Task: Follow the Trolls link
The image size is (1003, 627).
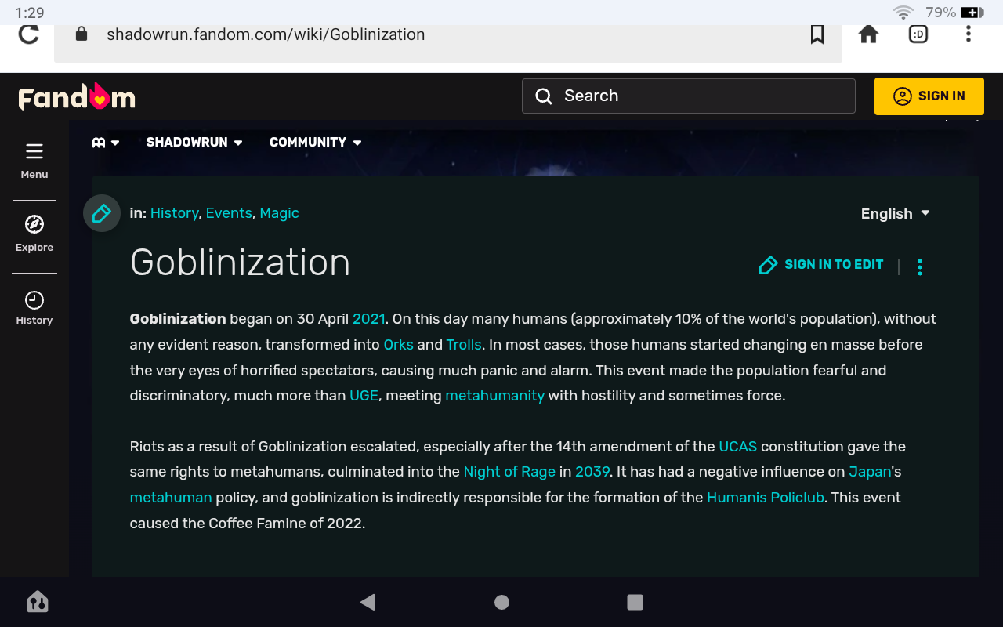Action: pyautogui.click(x=464, y=345)
